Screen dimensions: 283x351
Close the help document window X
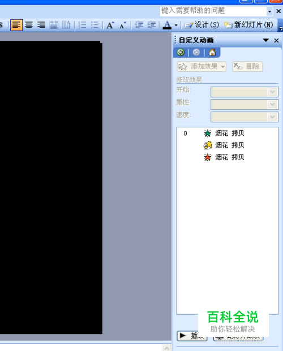pyautogui.click(x=278, y=11)
